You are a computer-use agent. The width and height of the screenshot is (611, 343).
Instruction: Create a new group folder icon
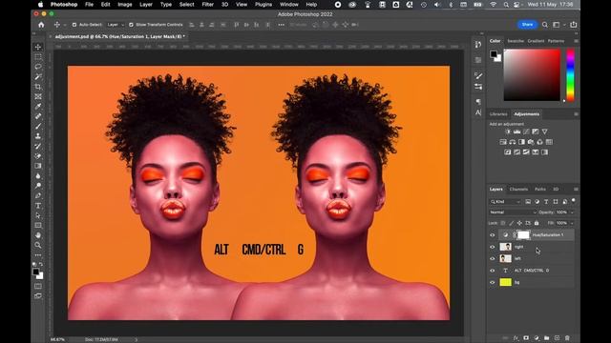coord(547,338)
